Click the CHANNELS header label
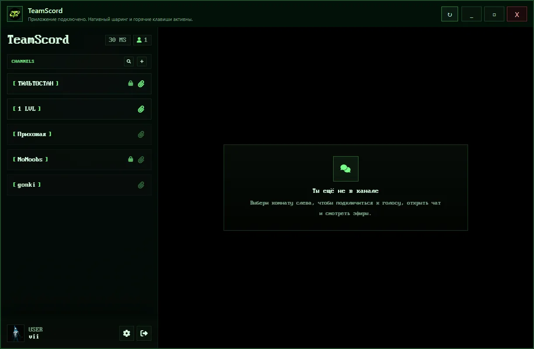Image resolution: width=534 pixels, height=349 pixels. 23,62
